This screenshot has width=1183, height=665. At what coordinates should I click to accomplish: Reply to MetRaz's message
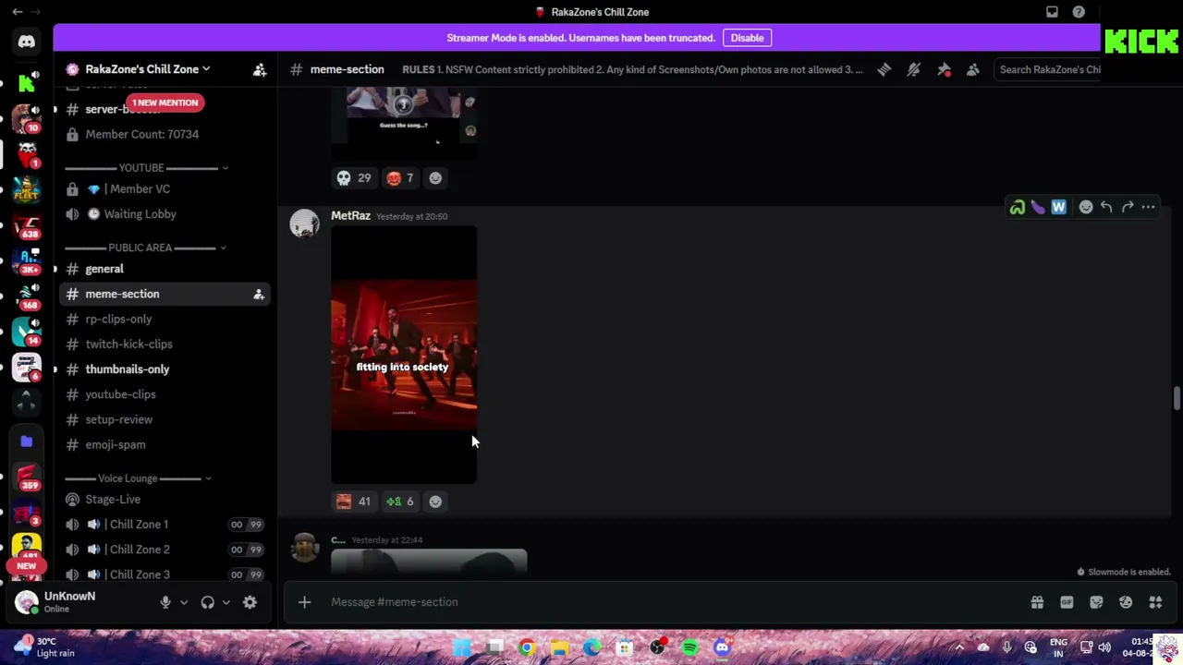point(1106,207)
